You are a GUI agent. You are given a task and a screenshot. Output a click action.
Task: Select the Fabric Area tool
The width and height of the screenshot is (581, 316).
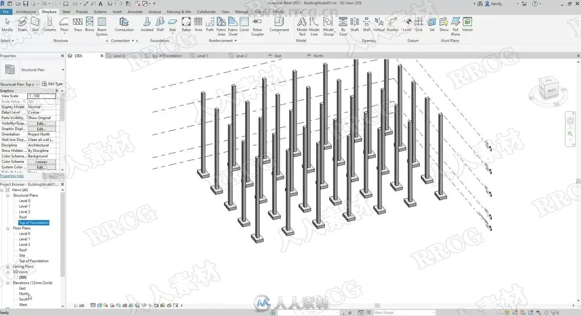tap(221, 26)
